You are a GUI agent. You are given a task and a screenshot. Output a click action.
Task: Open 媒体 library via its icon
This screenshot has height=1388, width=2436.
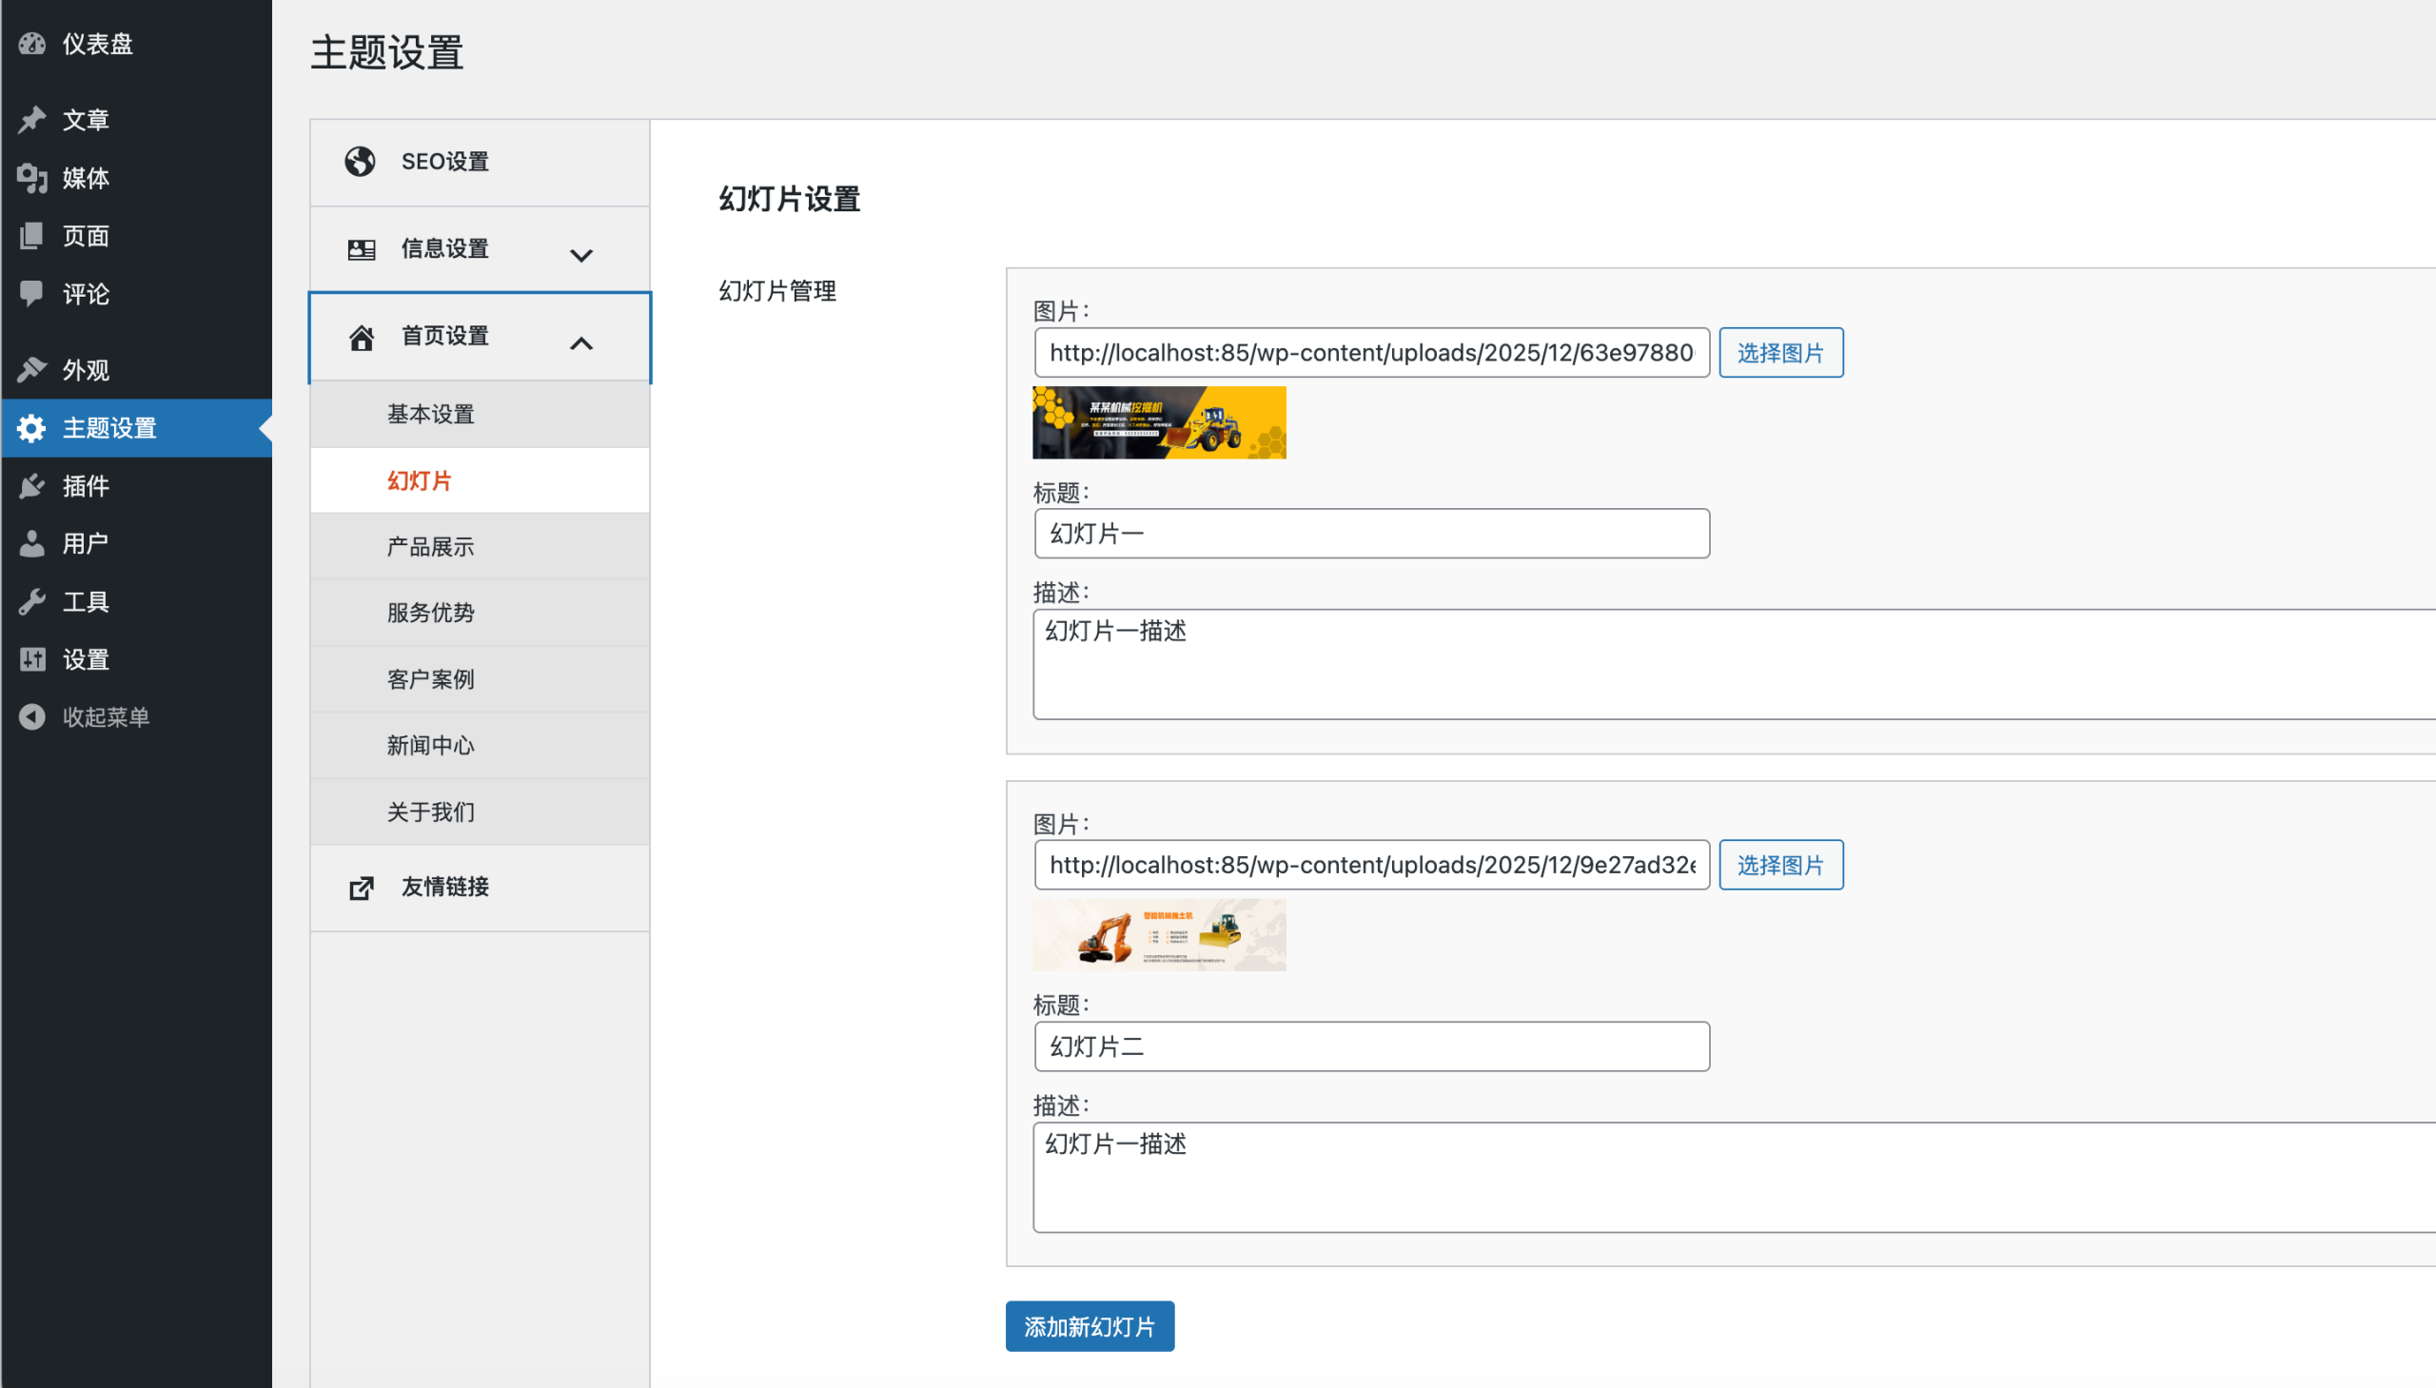point(32,178)
